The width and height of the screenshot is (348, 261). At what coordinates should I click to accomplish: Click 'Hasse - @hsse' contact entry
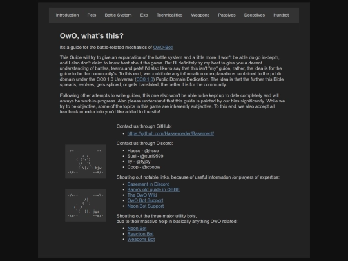pos(143,151)
